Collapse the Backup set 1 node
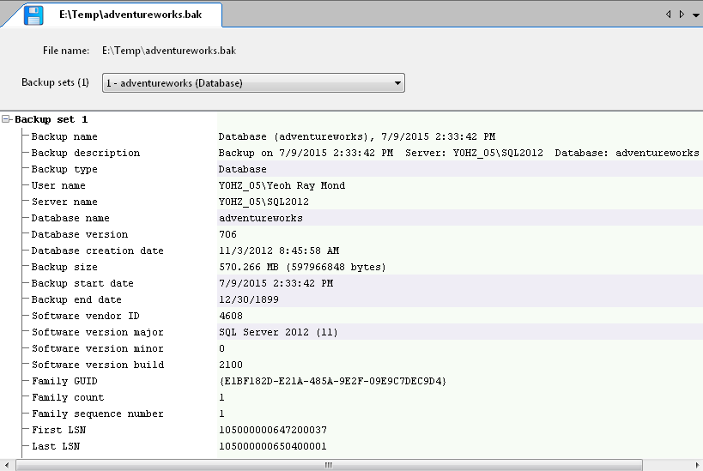 (x=6, y=119)
